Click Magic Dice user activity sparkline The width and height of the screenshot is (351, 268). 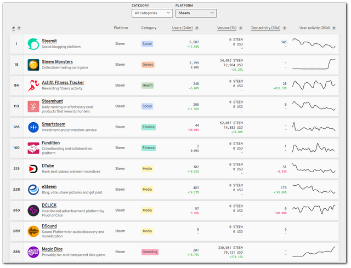coord(314,252)
